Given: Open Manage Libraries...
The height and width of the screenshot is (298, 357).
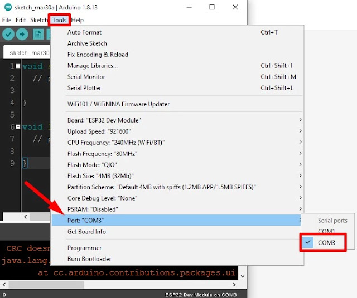Looking at the screenshot, I should tap(177, 66).
